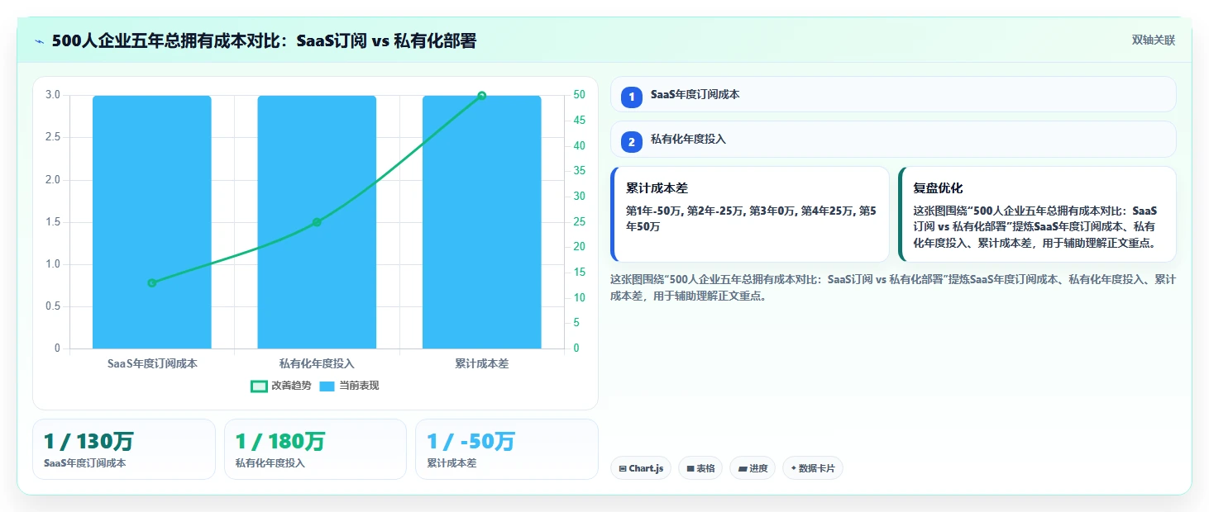The image size is (1209, 512).
Task: Click the green 改善趋势 legend swatch
Action: tap(259, 386)
